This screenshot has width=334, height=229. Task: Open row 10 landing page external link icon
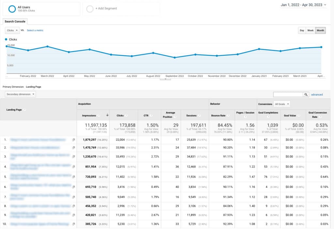coord(73,224)
